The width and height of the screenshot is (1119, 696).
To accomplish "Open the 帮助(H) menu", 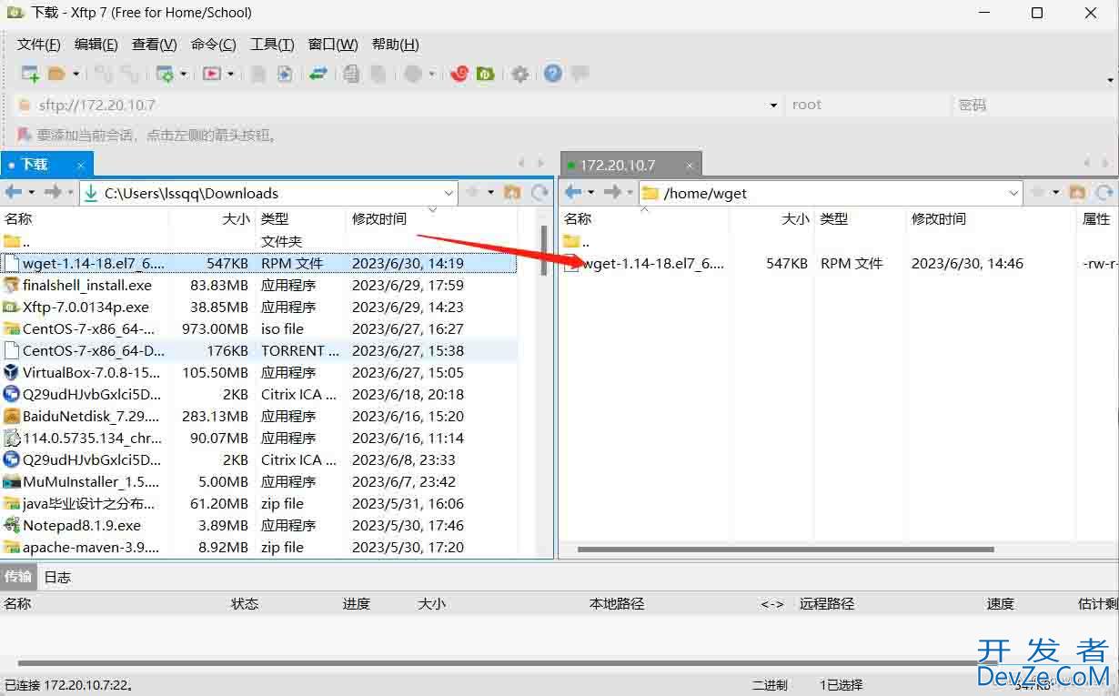I will pos(396,45).
